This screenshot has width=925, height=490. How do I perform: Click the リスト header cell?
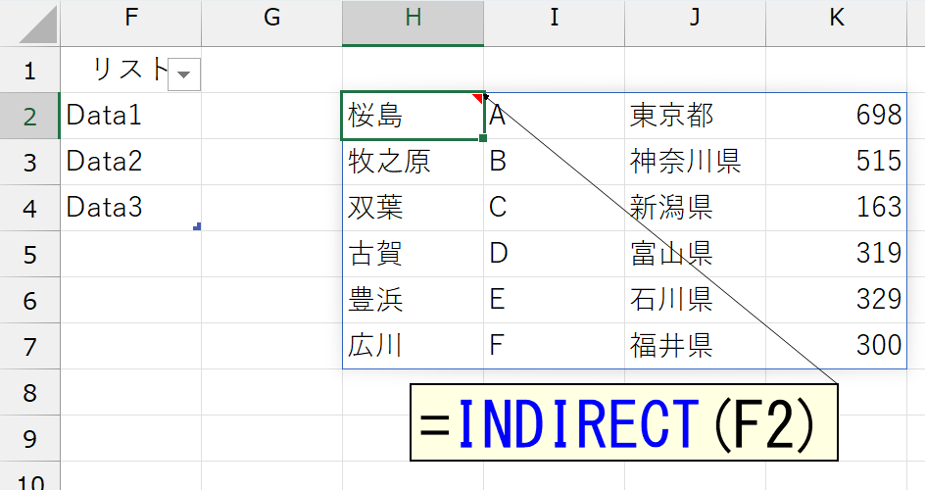(130, 70)
